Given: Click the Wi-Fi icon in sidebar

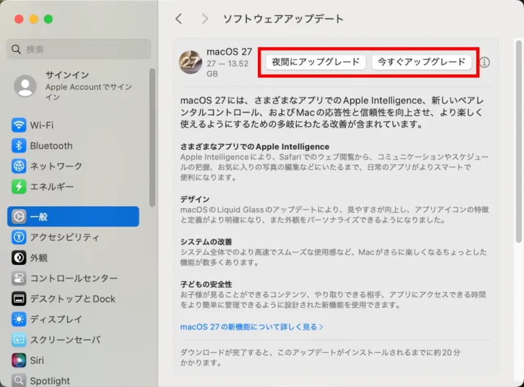Looking at the screenshot, I should [18, 126].
